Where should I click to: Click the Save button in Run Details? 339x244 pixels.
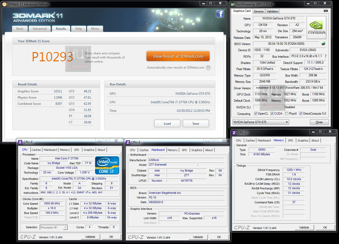click(196, 123)
